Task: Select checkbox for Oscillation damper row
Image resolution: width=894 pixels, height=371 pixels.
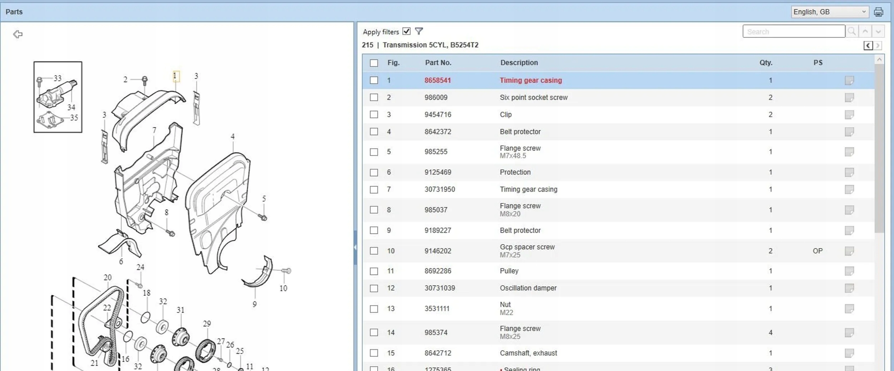Action: [x=374, y=288]
